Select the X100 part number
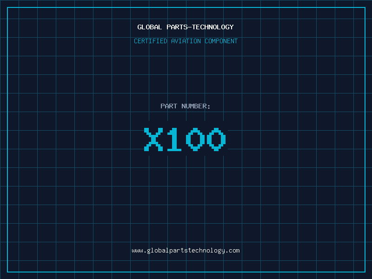 point(185,139)
